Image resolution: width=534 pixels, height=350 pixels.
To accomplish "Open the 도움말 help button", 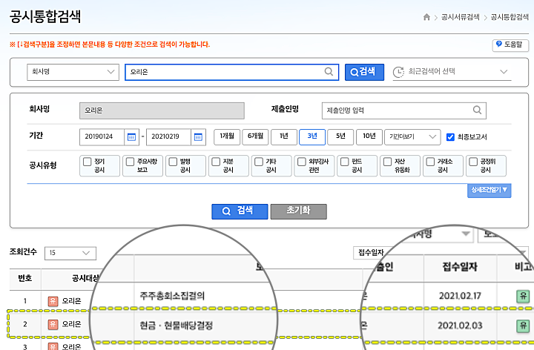I will (x=510, y=45).
